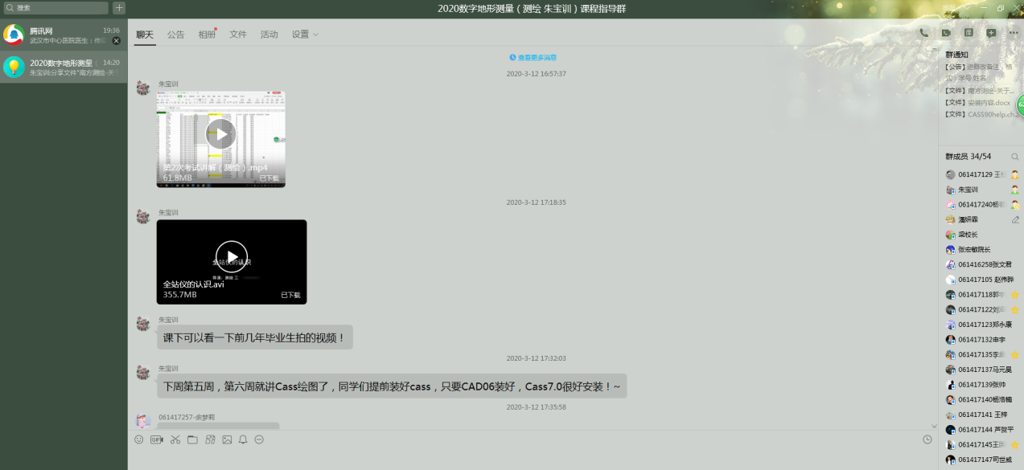Play the 全站仪的认识.avi video
The height and width of the screenshot is (470, 1024).
point(232,256)
